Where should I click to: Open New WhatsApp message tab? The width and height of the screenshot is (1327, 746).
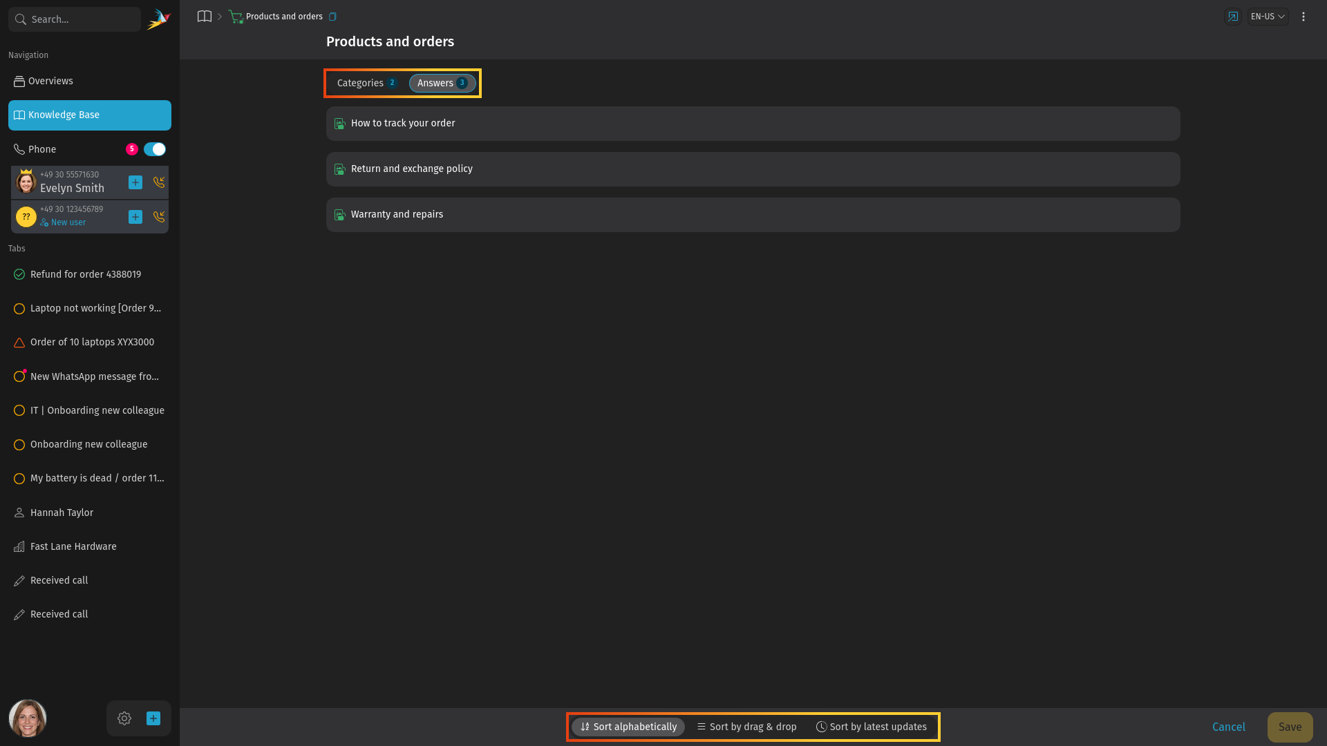click(x=90, y=376)
